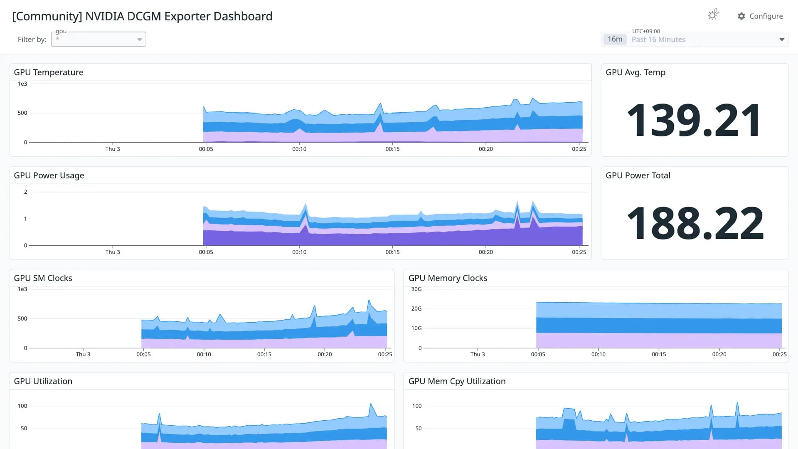This screenshot has width=798, height=449.
Task: Click the GPU Power Usage widget title
Action: pos(49,175)
